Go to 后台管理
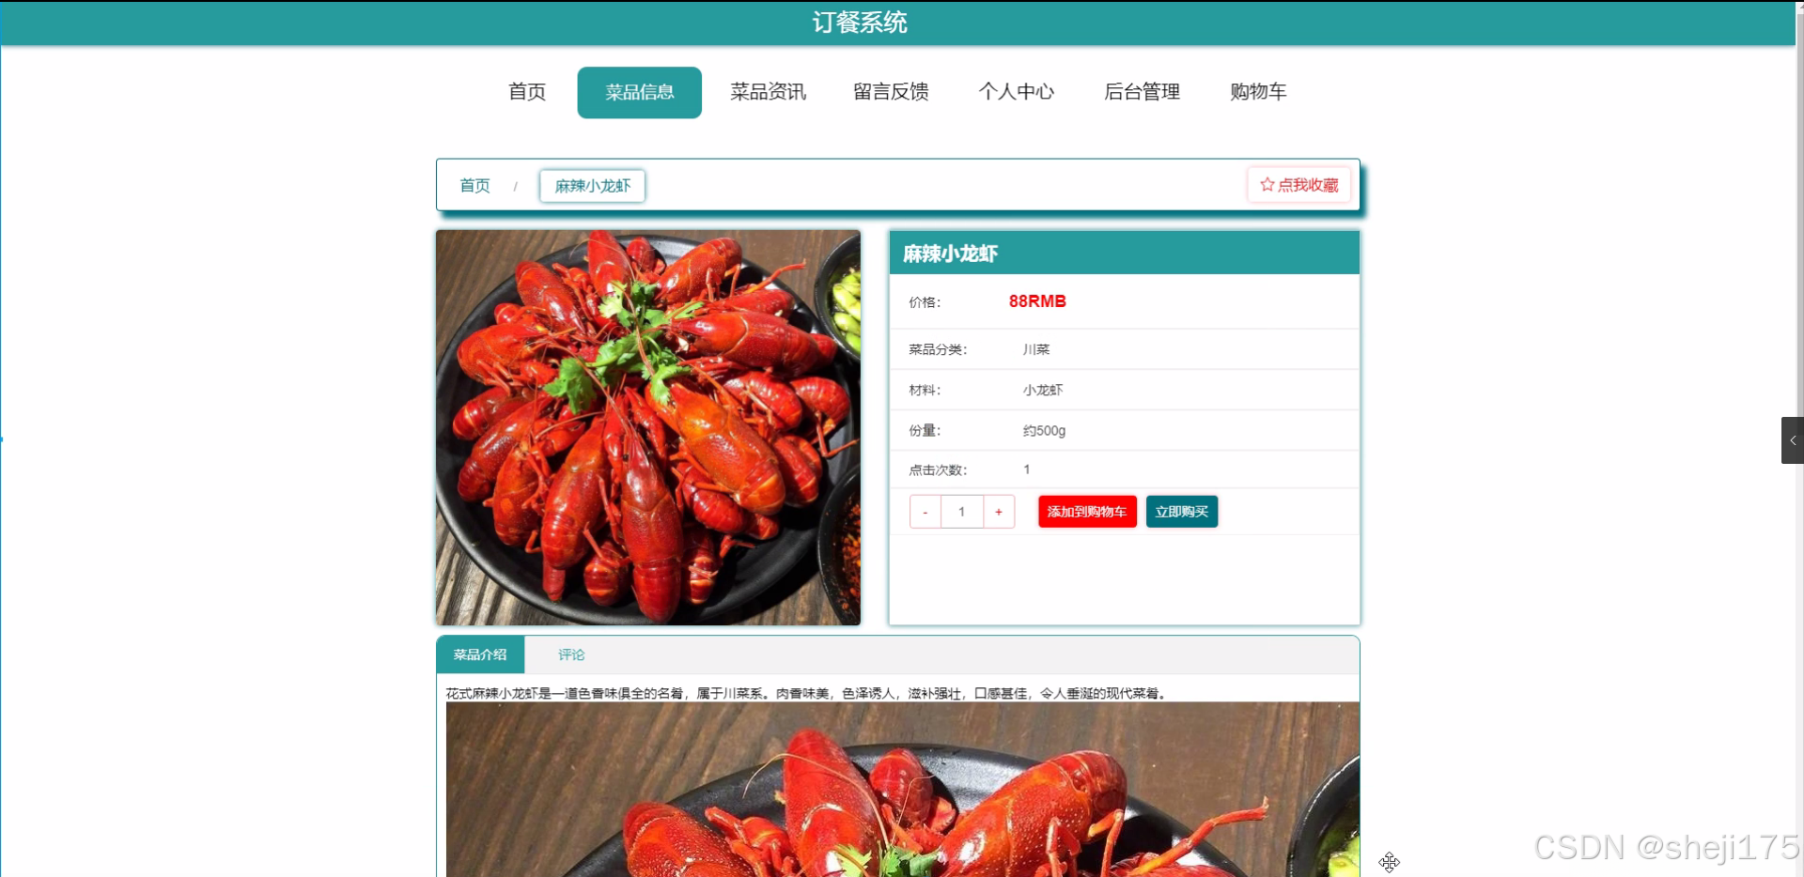The image size is (1804, 877). tap(1142, 92)
